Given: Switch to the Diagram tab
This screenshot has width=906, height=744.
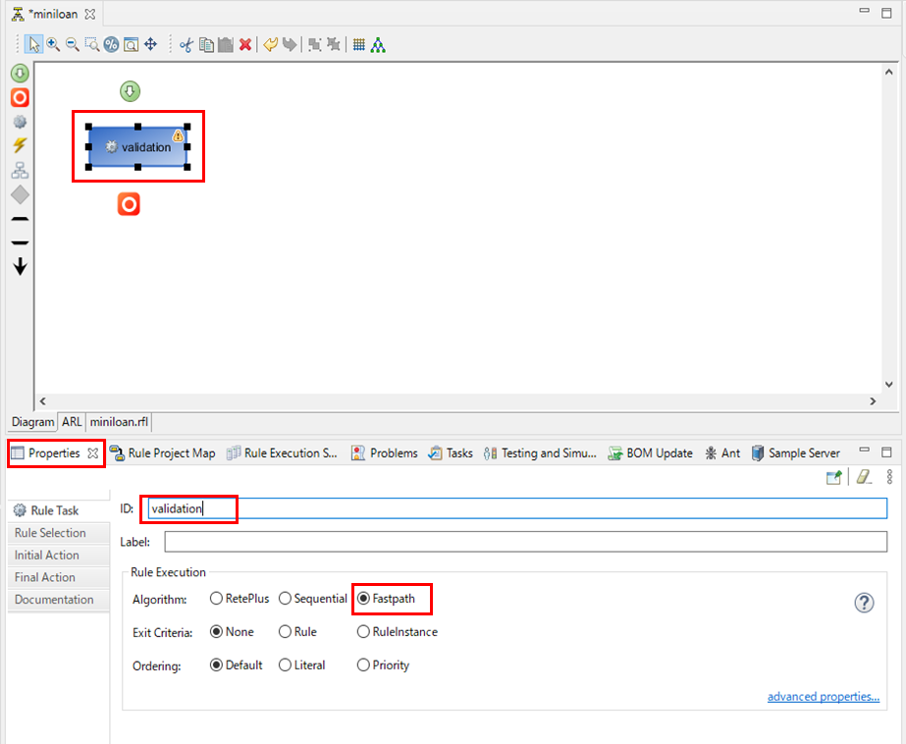Looking at the screenshot, I should [x=33, y=422].
